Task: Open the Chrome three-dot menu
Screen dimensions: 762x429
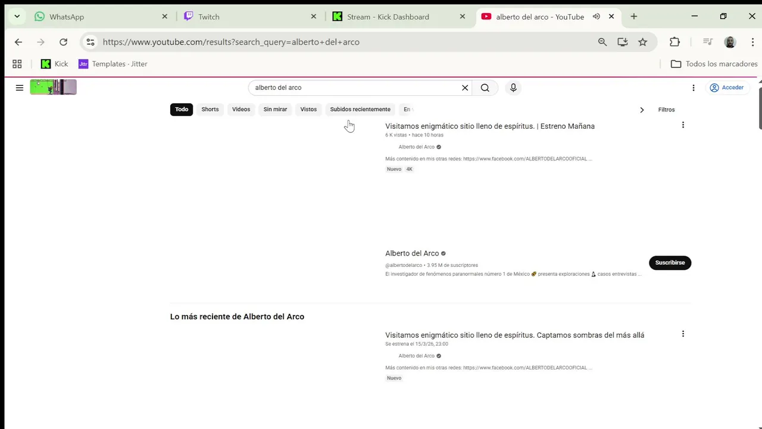Action: (x=752, y=42)
